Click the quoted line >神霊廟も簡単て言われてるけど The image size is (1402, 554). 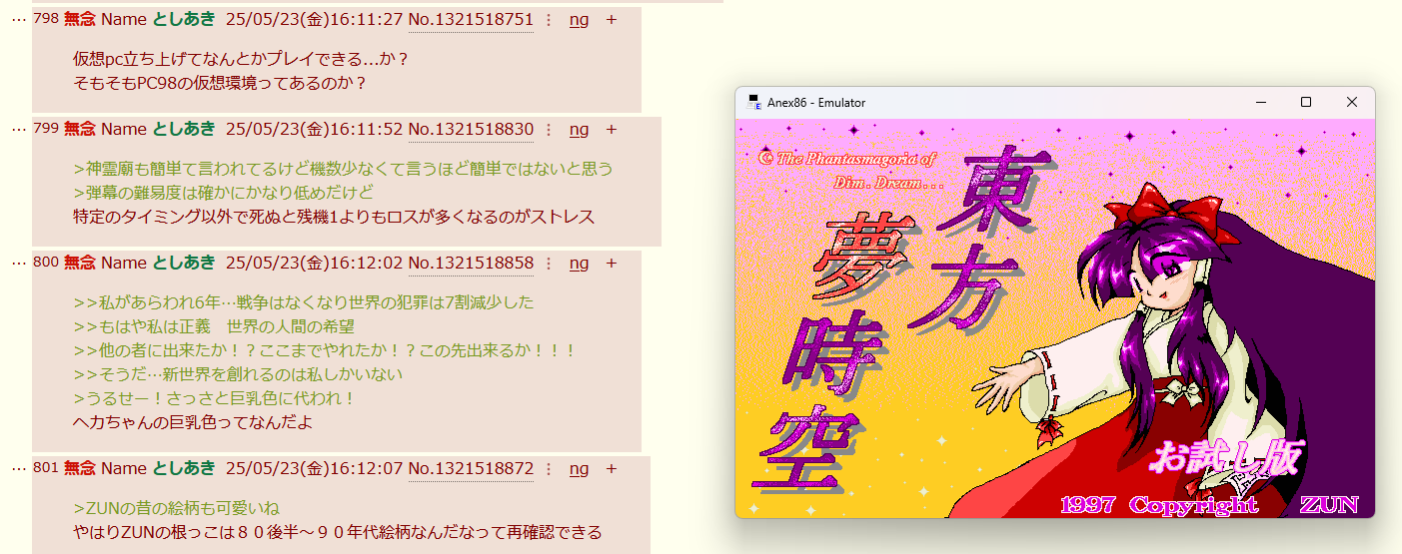coord(343,169)
